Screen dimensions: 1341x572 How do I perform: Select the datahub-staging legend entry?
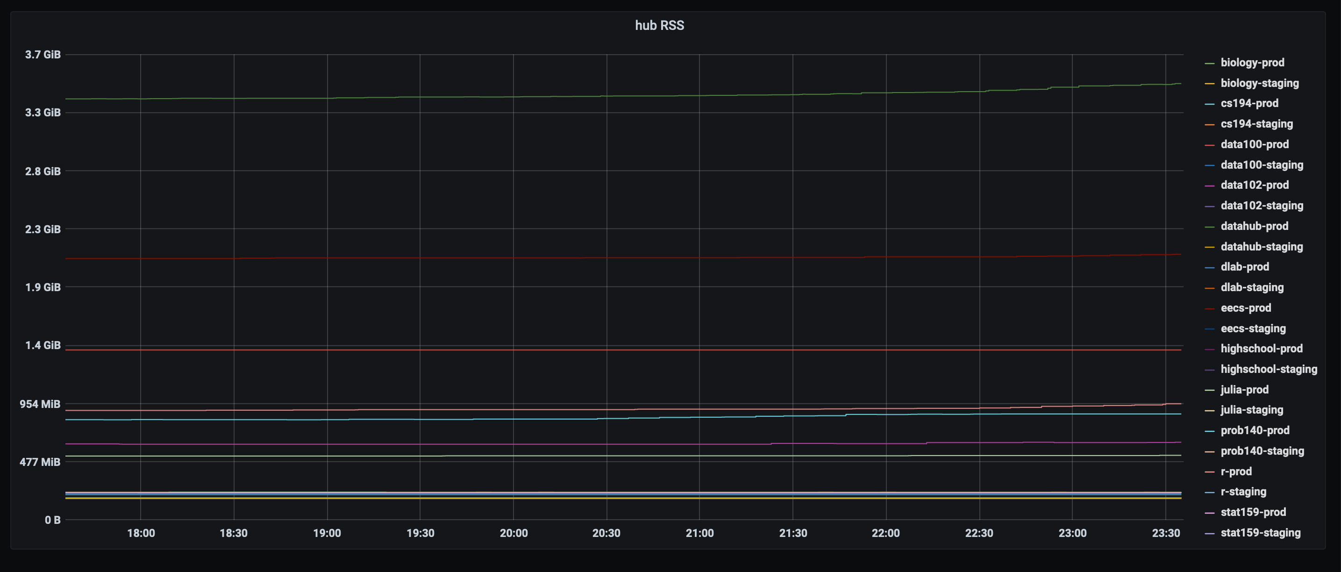pyautogui.click(x=1262, y=246)
